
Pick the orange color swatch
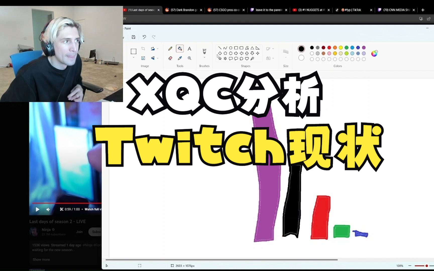[x=335, y=48]
